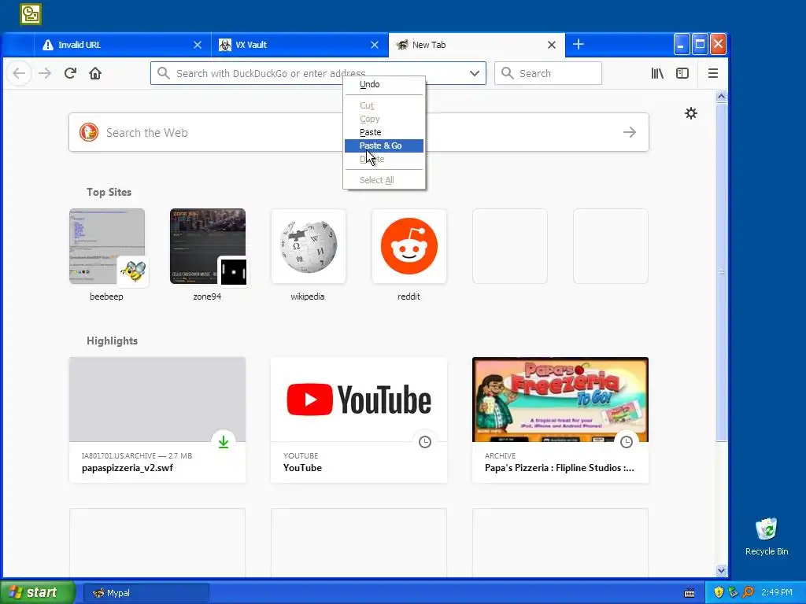
Task: Expand the address bar history dropdown
Action: tap(475, 73)
